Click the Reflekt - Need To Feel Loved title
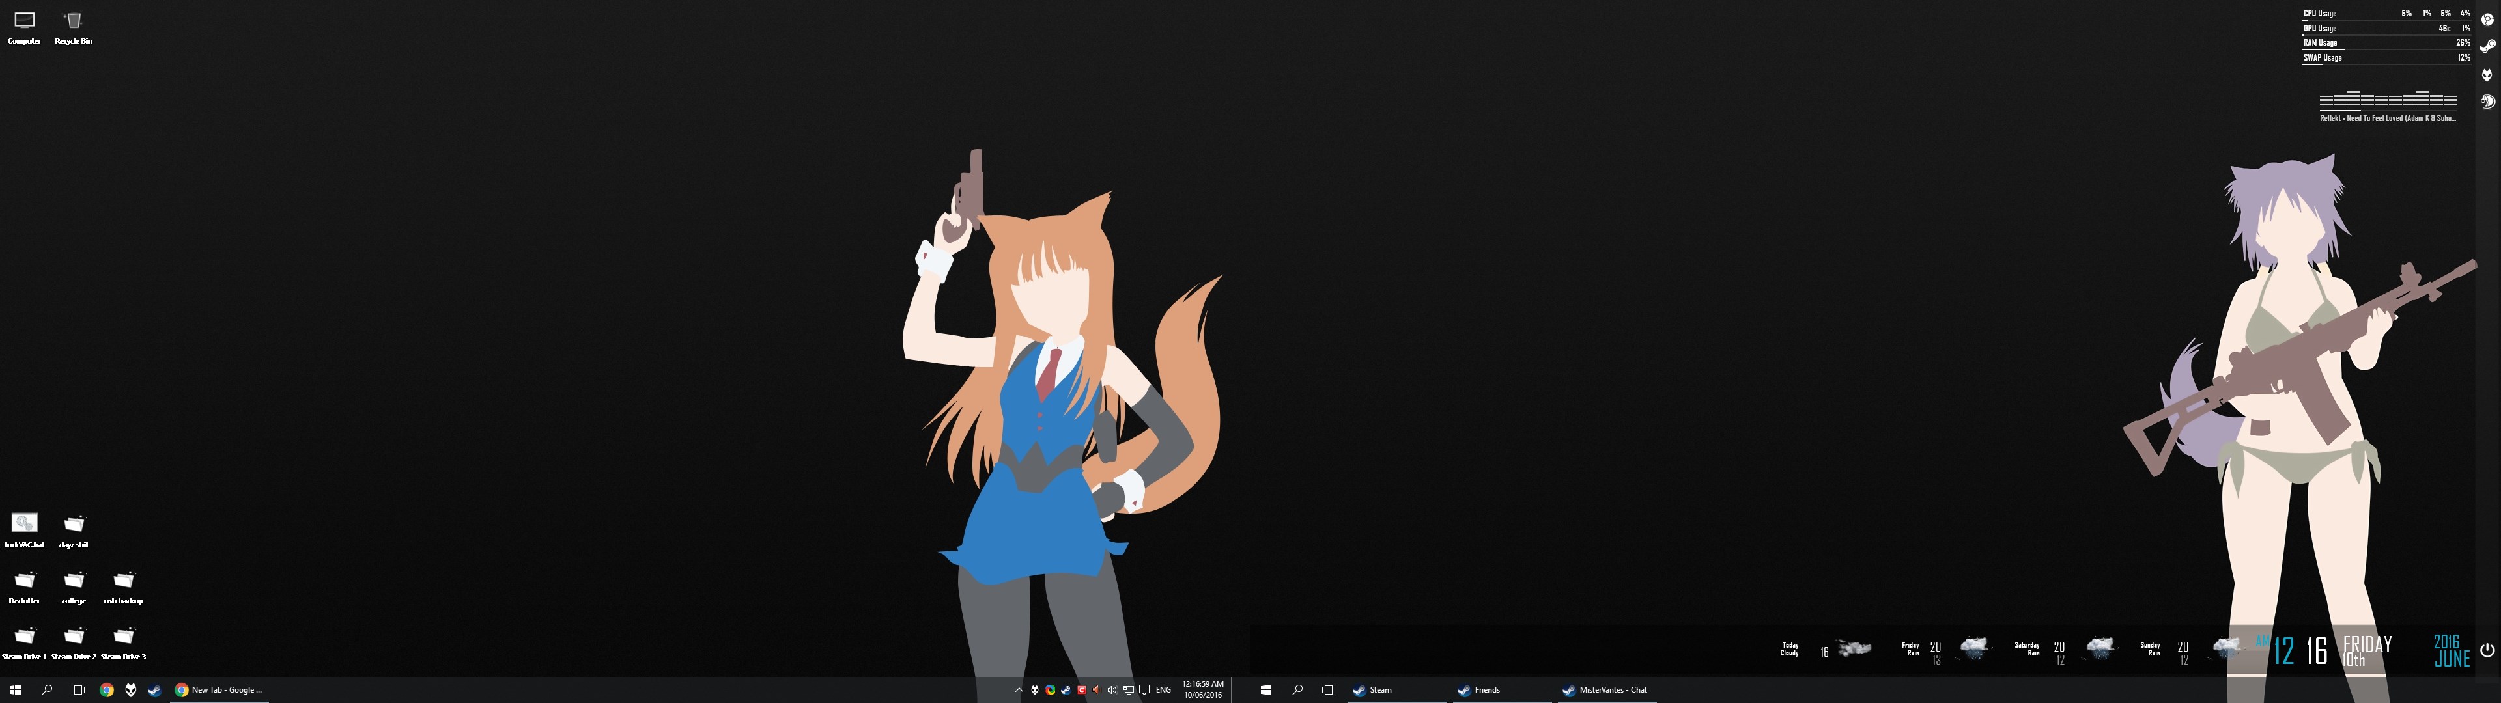 click(x=2388, y=117)
